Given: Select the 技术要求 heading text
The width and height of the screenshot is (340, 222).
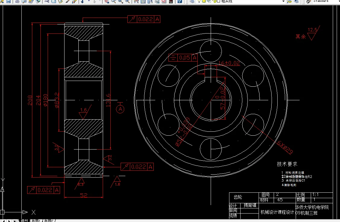Looking at the screenshot, I should point(287,164).
